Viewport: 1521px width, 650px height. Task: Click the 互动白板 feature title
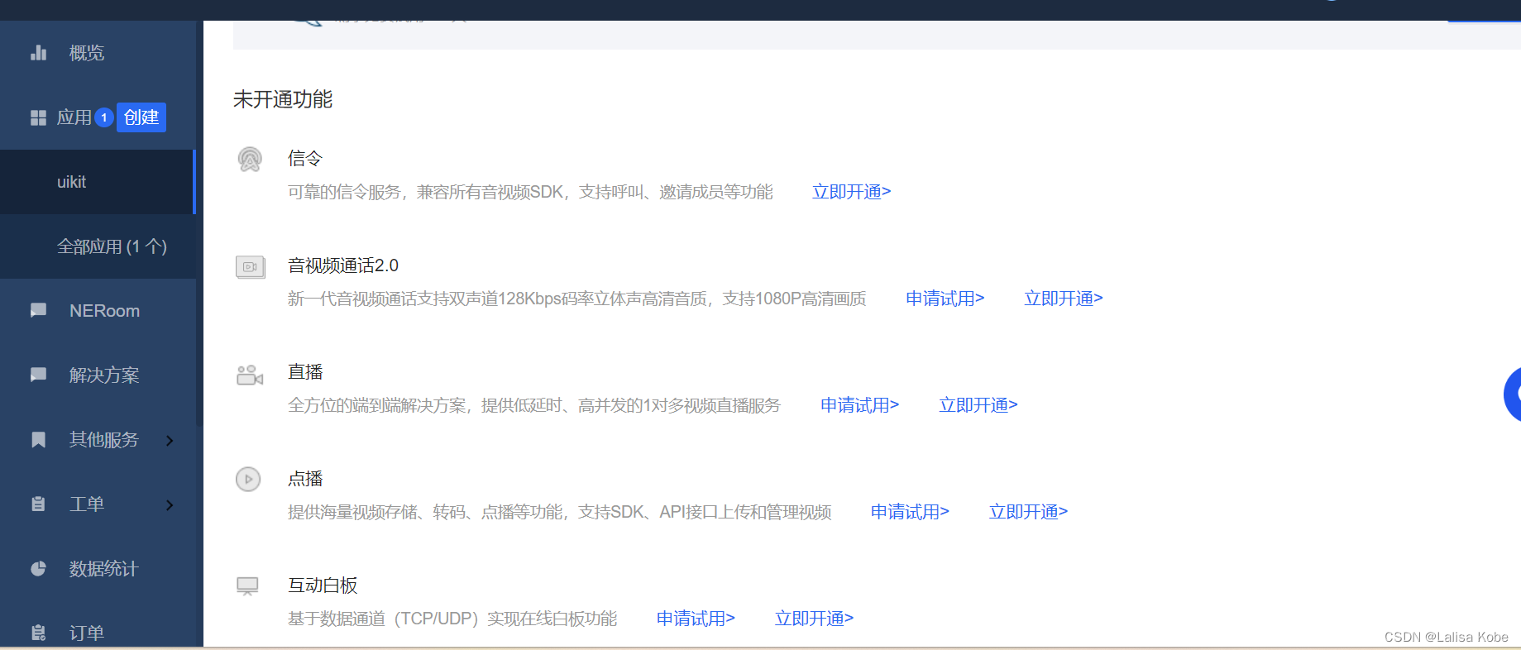[323, 585]
